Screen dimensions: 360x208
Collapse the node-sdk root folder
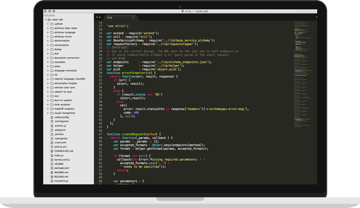(x=46, y=20)
